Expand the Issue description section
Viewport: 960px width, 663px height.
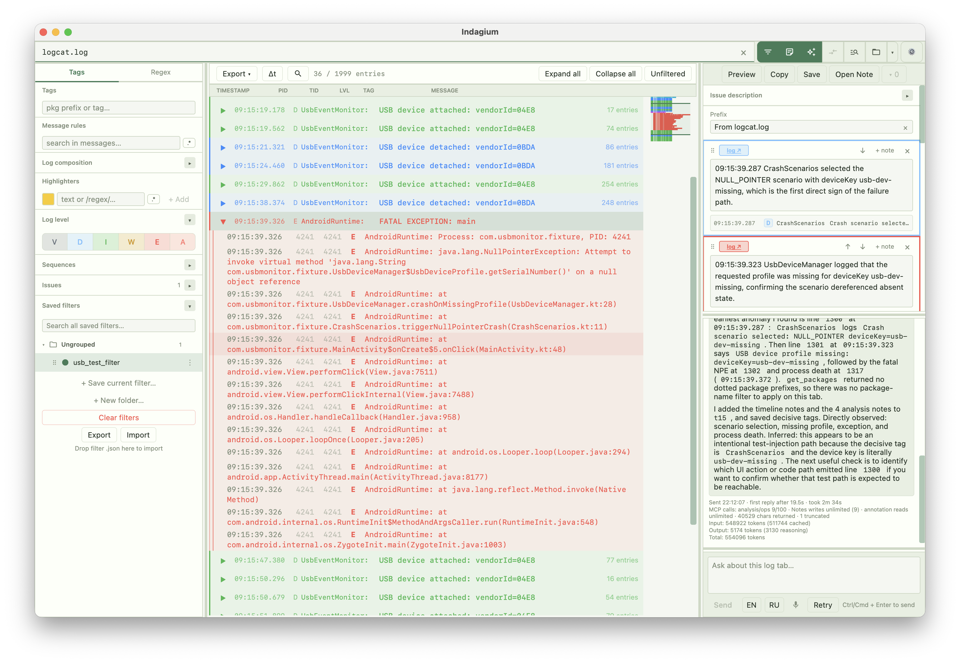[907, 96]
